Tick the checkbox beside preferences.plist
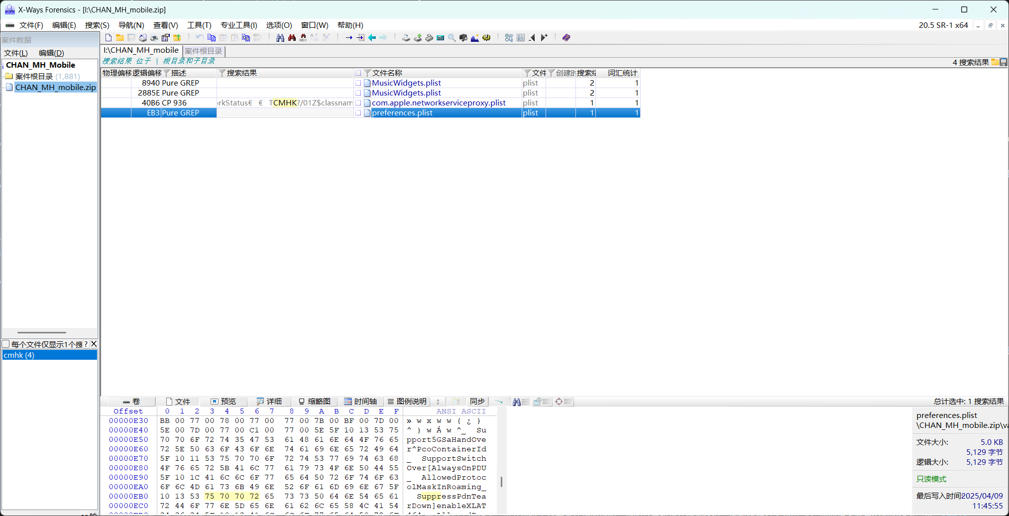The height and width of the screenshot is (516, 1009). point(358,113)
